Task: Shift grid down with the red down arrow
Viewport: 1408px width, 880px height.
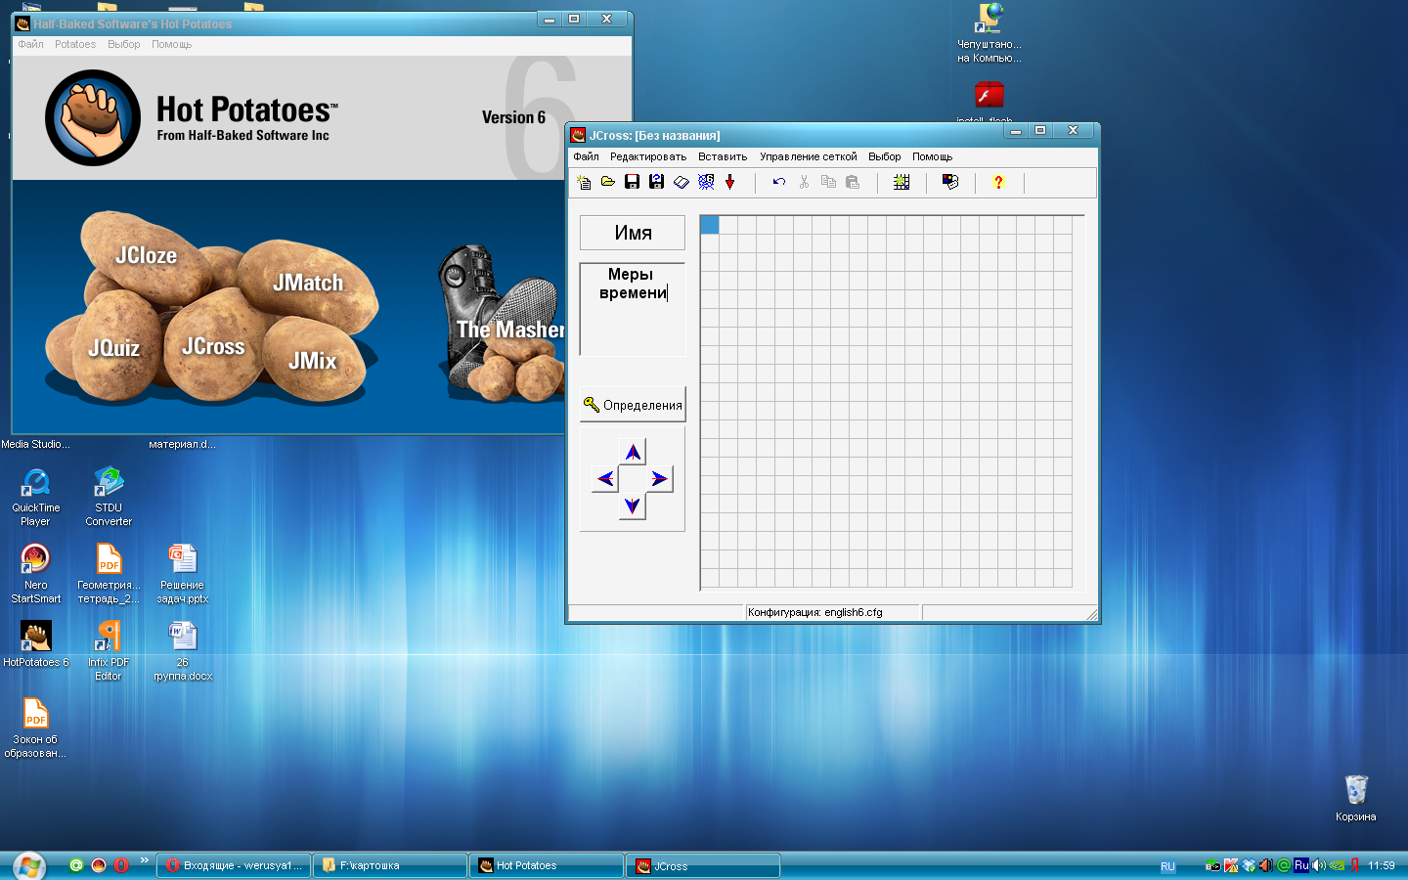Action: point(633,506)
